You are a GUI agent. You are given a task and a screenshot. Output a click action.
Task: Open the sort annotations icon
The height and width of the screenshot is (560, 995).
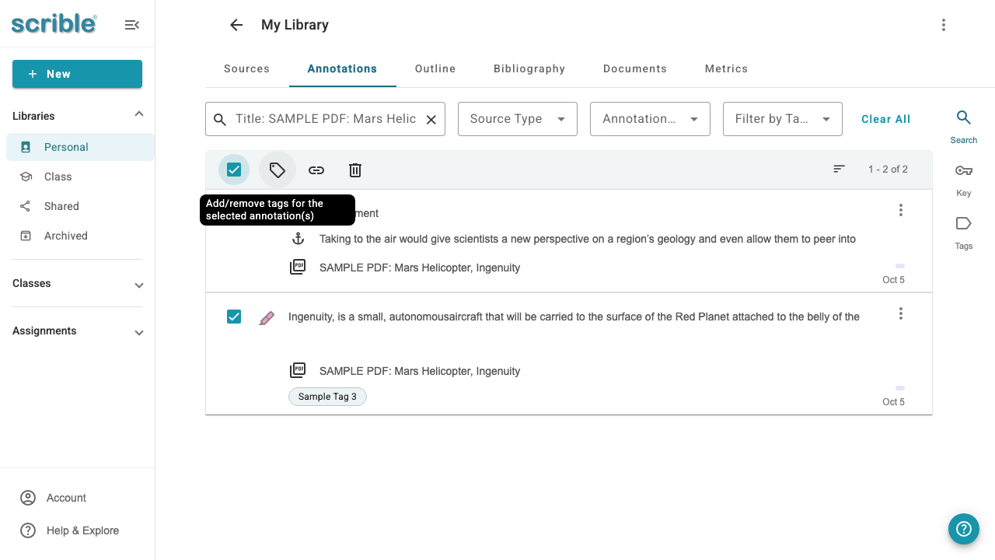tap(839, 169)
